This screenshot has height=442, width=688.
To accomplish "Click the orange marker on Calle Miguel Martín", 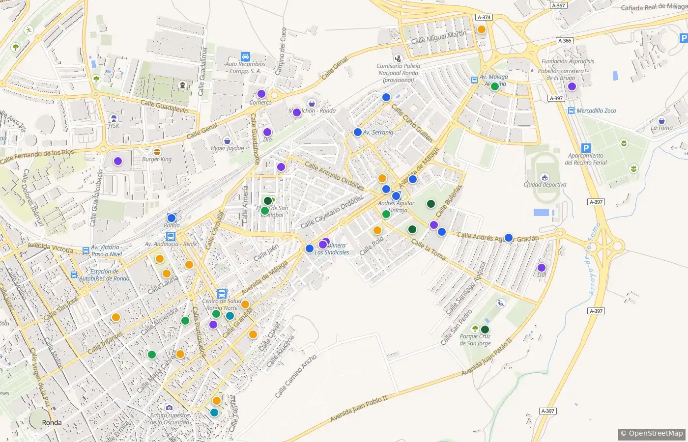I will pyautogui.click(x=482, y=29).
